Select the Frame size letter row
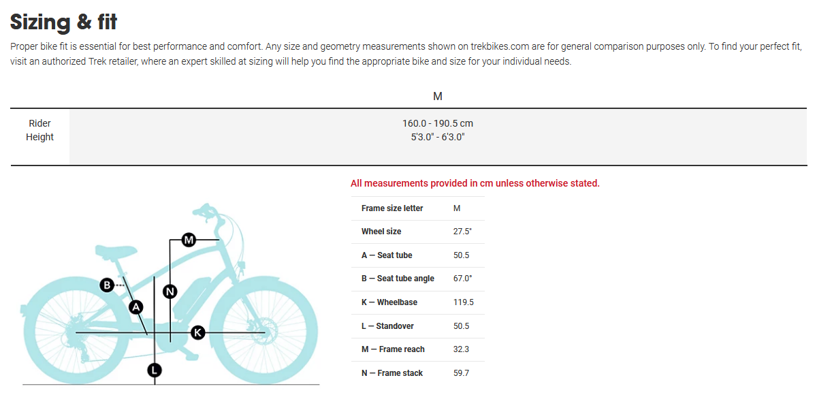Screen dimensions: 817x395 pyautogui.click(x=418, y=208)
